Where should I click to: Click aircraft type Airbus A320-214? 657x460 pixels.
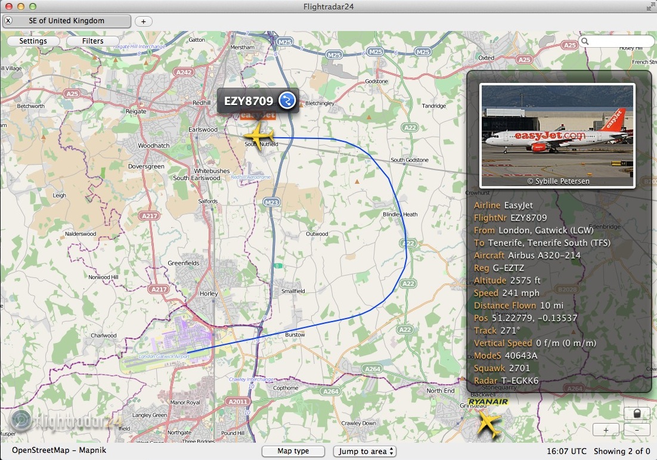coord(544,255)
